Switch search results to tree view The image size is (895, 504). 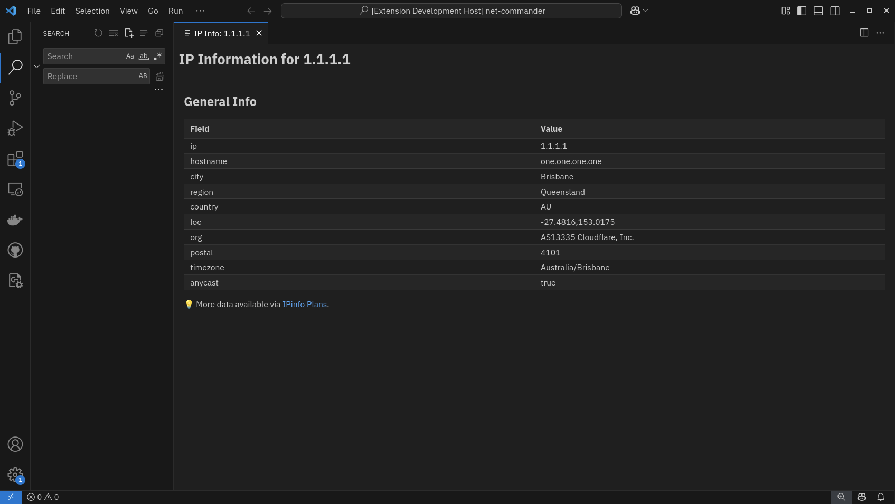(x=144, y=33)
